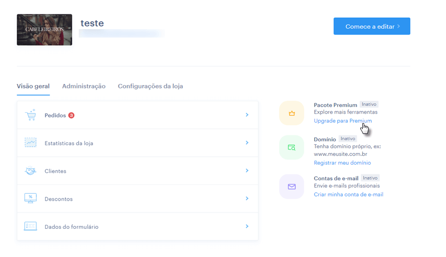This screenshot has height=257, width=446.
Task: Click the teste site title
Action: coord(92,23)
